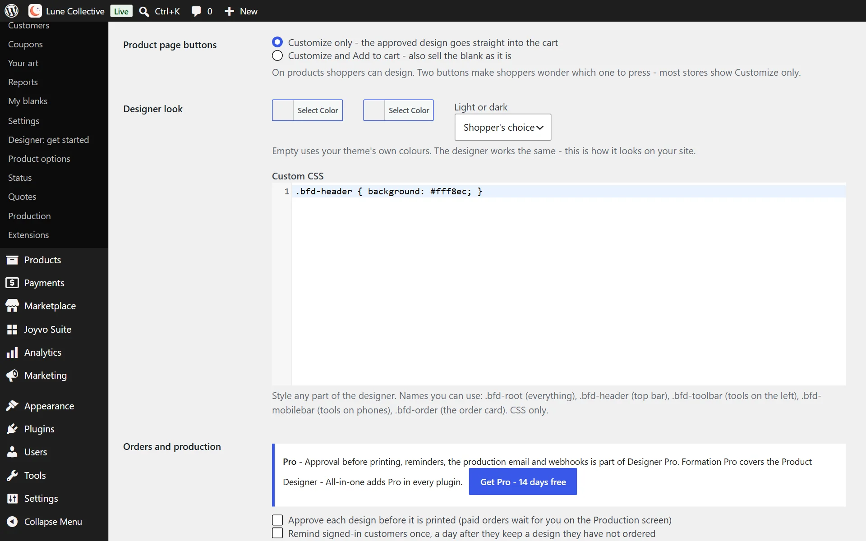Image resolution: width=866 pixels, height=541 pixels.
Task: Click the Joyvo Suite grid icon
Action: (12, 329)
